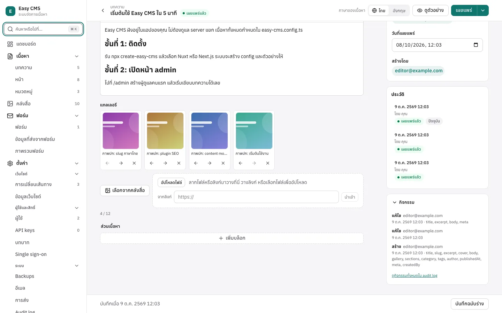Image resolution: width=502 pixels, height=313 pixels.
Task: Go back with the header arrow
Action: [103, 10]
